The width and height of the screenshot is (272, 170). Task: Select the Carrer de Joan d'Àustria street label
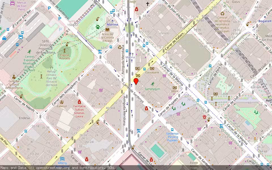174,11
